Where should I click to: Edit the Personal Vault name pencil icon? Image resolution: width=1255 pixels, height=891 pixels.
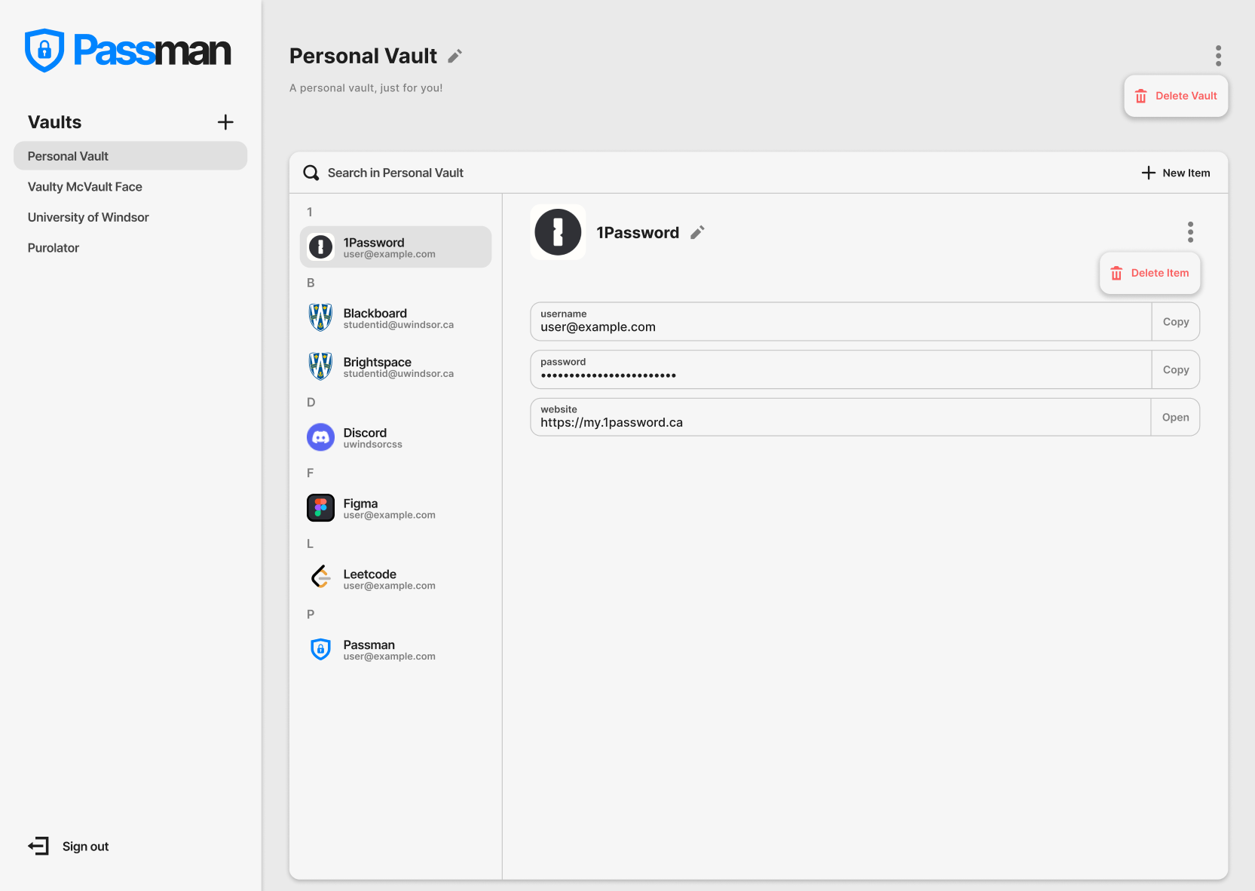click(x=455, y=57)
